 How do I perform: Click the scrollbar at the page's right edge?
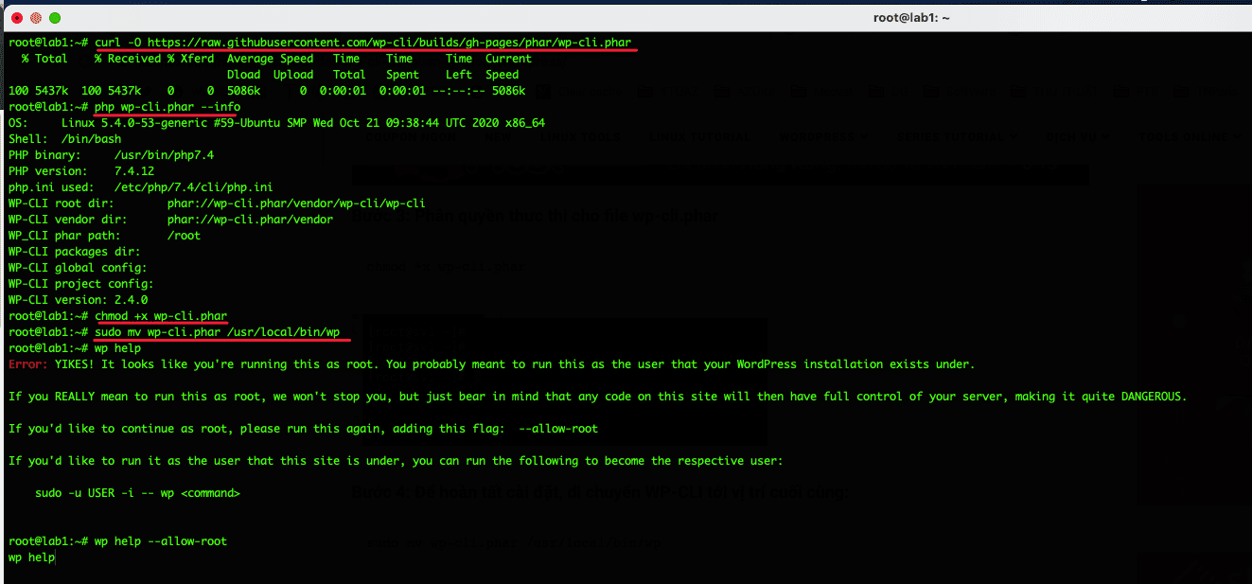1245,284
